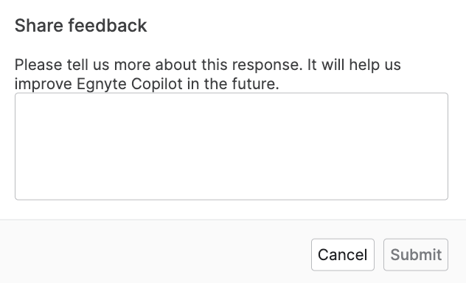Click the 'this response' text in prompt
Viewport: 466px width, 283px height.
(252, 65)
